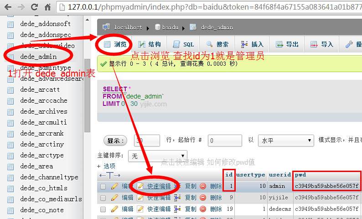Check the checkbox for yijile row
This screenshot has width=362, height=219.
click(103, 198)
